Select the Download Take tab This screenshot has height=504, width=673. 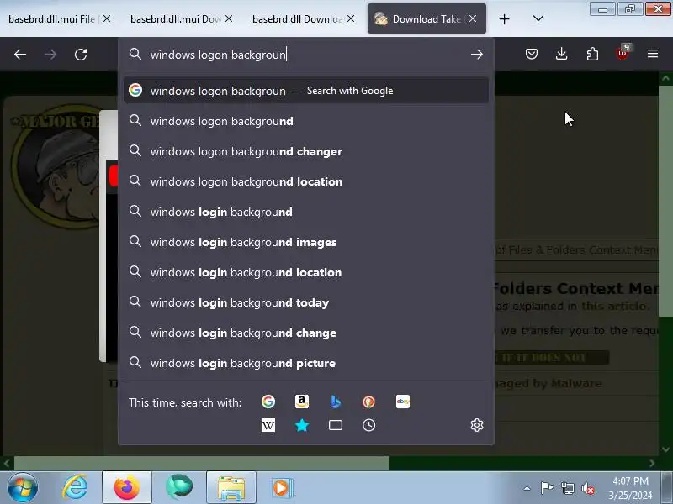click(x=427, y=18)
